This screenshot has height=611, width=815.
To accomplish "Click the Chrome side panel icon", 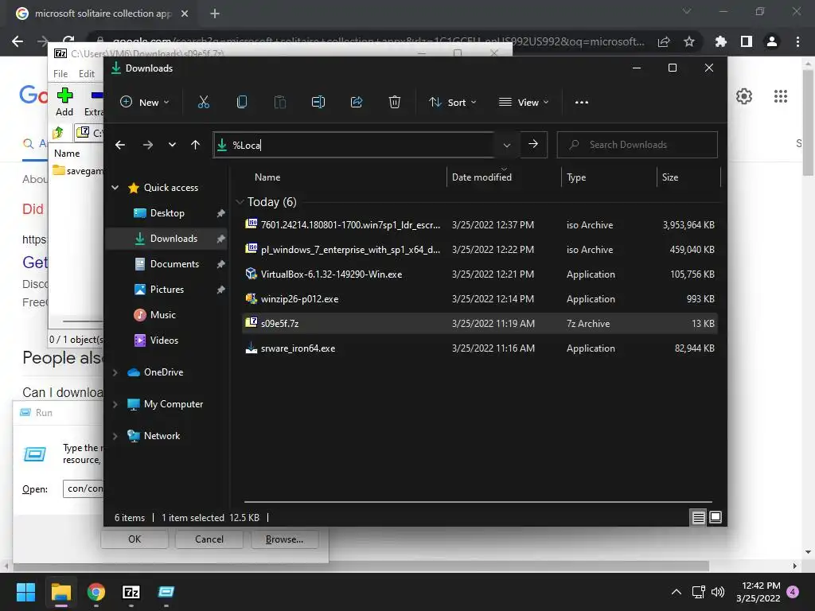I will (x=747, y=41).
